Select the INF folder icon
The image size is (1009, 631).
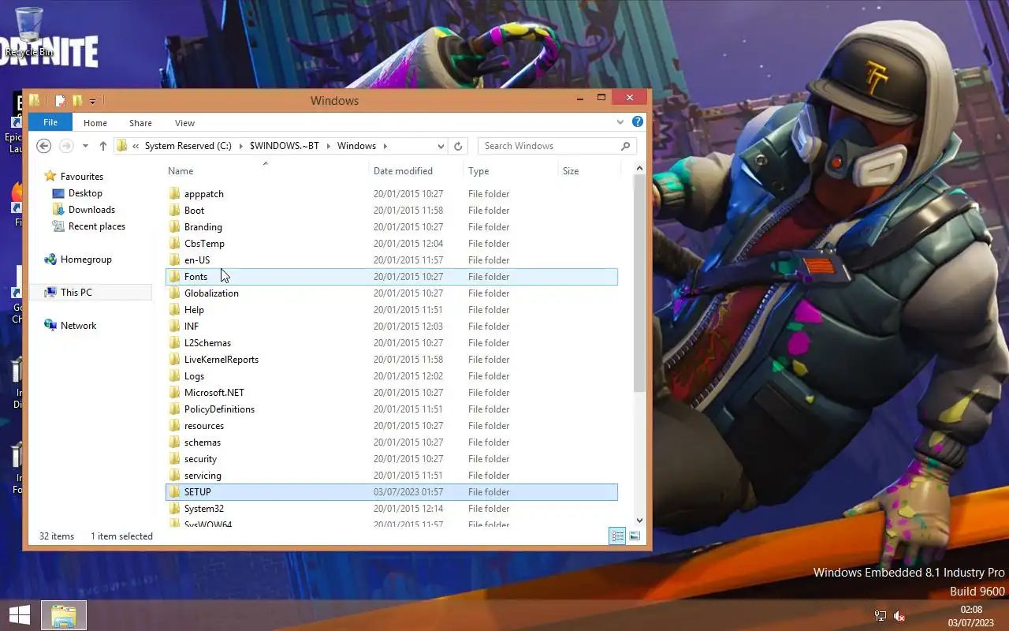click(175, 327)
